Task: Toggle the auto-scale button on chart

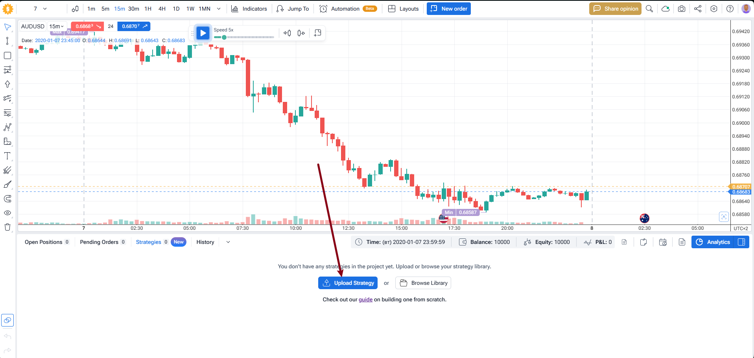Action: (723, 217)
